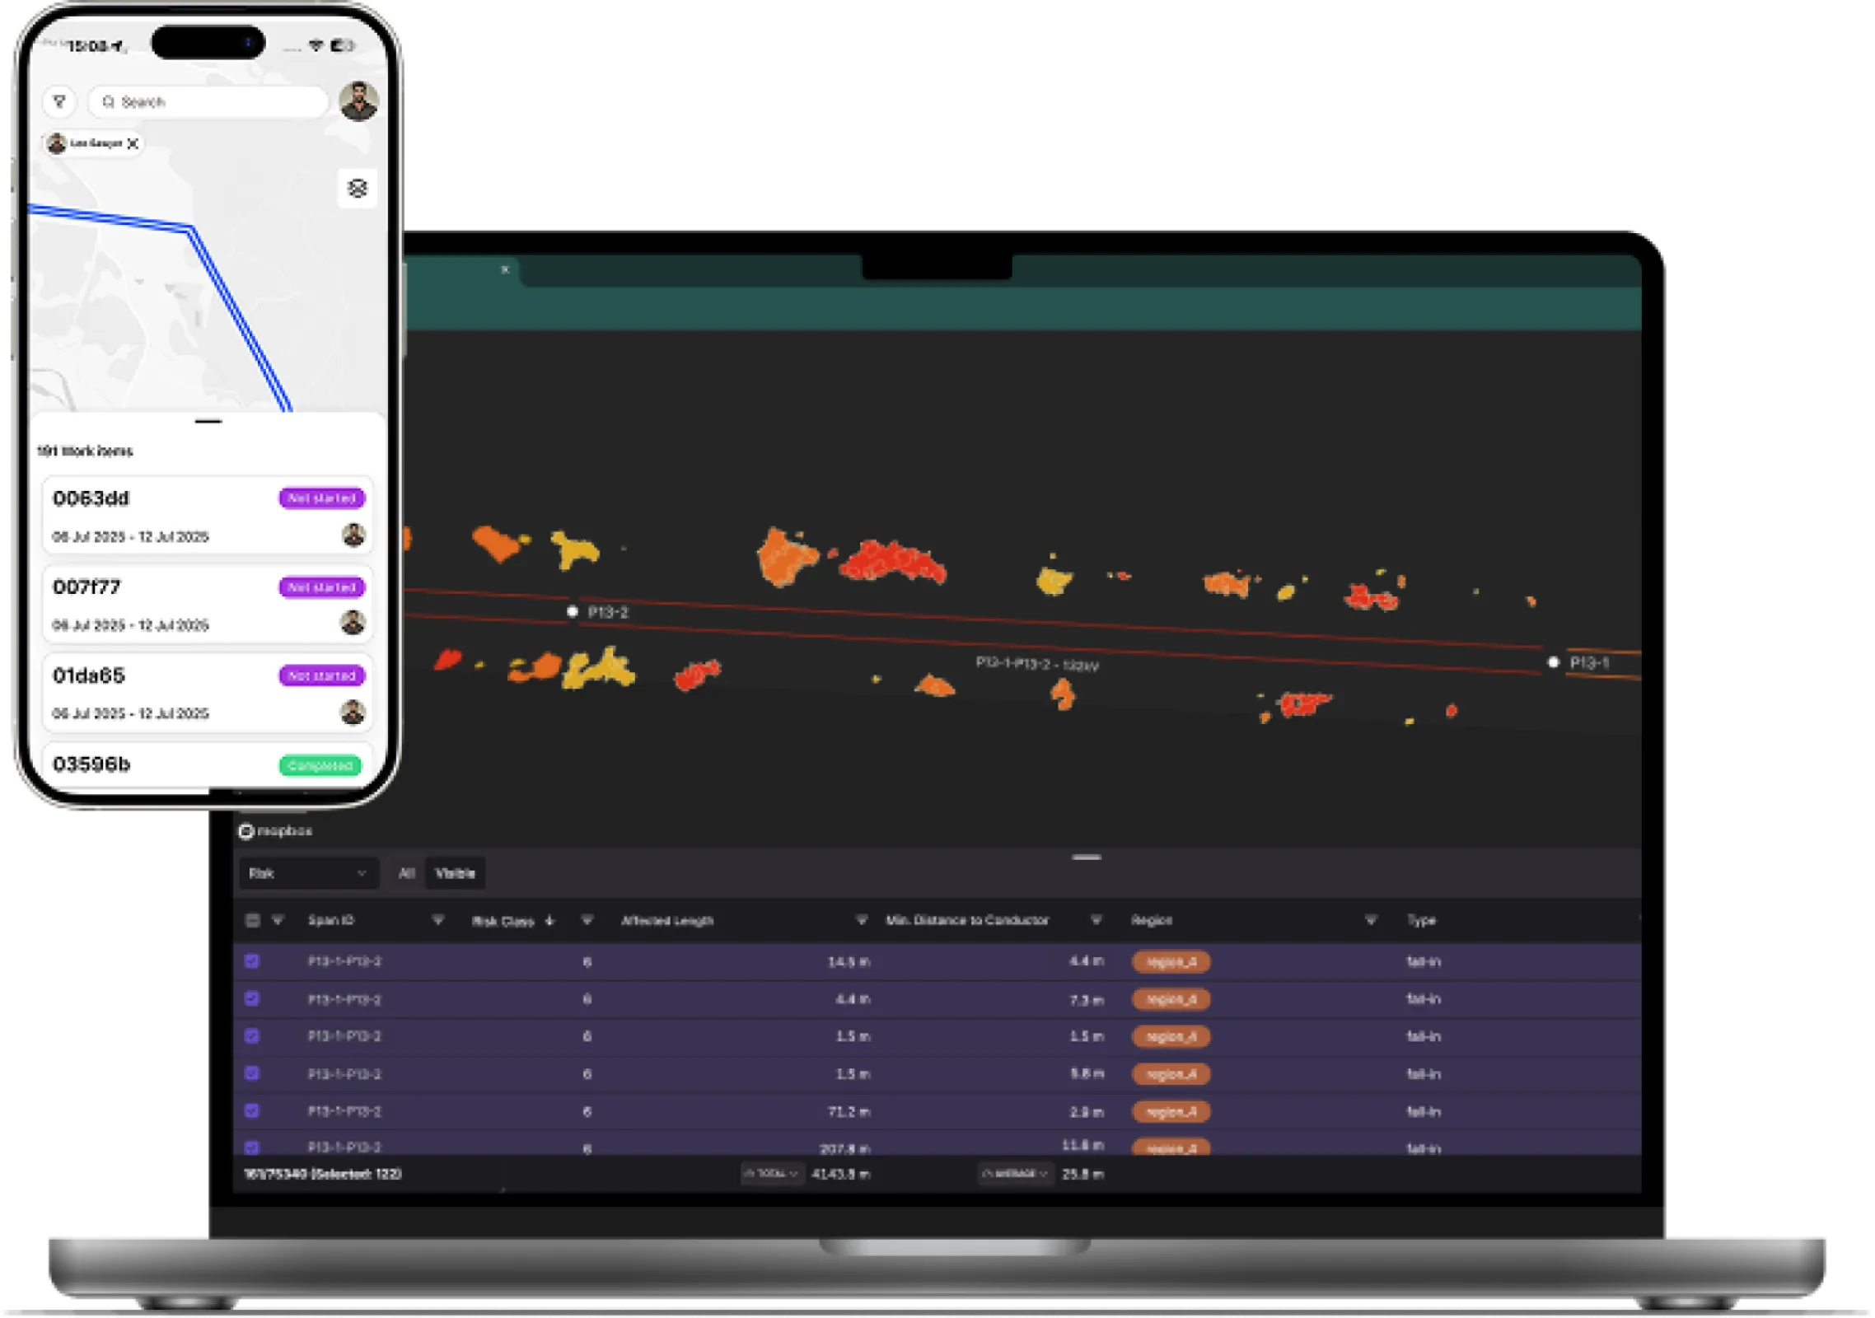Open the filter icon on the phone map
This screenshot has width=1875, height=1318.
coord(59,102)
